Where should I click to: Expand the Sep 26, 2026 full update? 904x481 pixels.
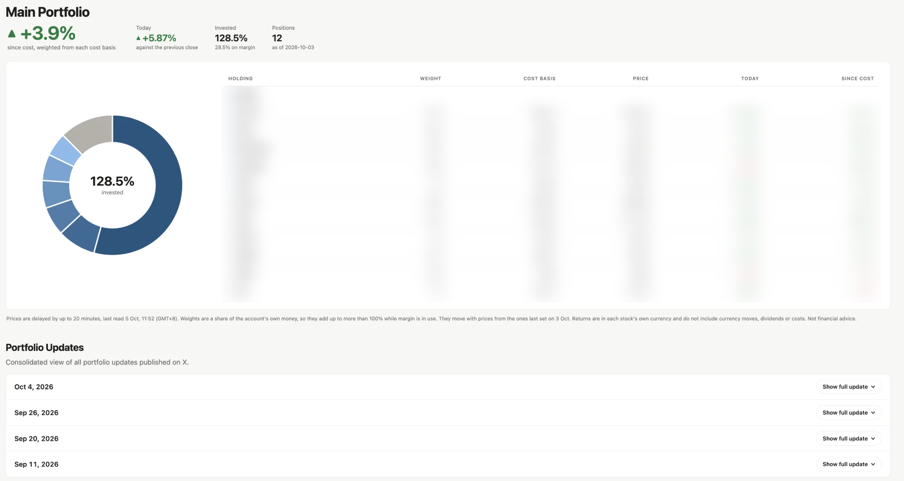(848, 412)
